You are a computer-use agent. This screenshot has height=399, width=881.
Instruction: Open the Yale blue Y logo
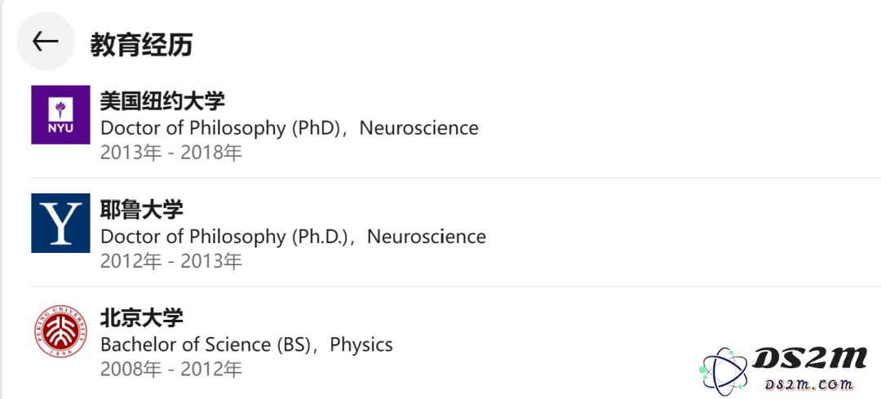click(60, 223)
